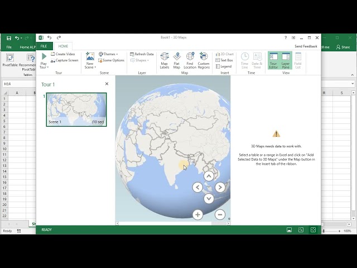Open the FILE tab in 3D Maps

(44, 46)
